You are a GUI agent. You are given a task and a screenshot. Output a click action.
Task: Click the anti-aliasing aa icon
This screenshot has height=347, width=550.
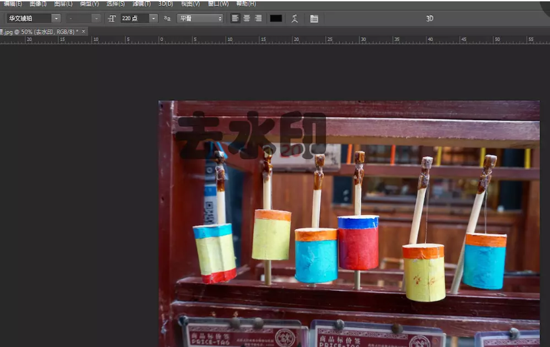(167, 18)
